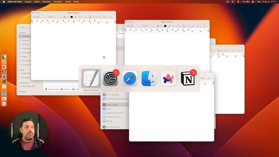This screenshot has width=279, height=157.
Task: Open the Trash in the left Dock
Action: (x=4, y=104)
